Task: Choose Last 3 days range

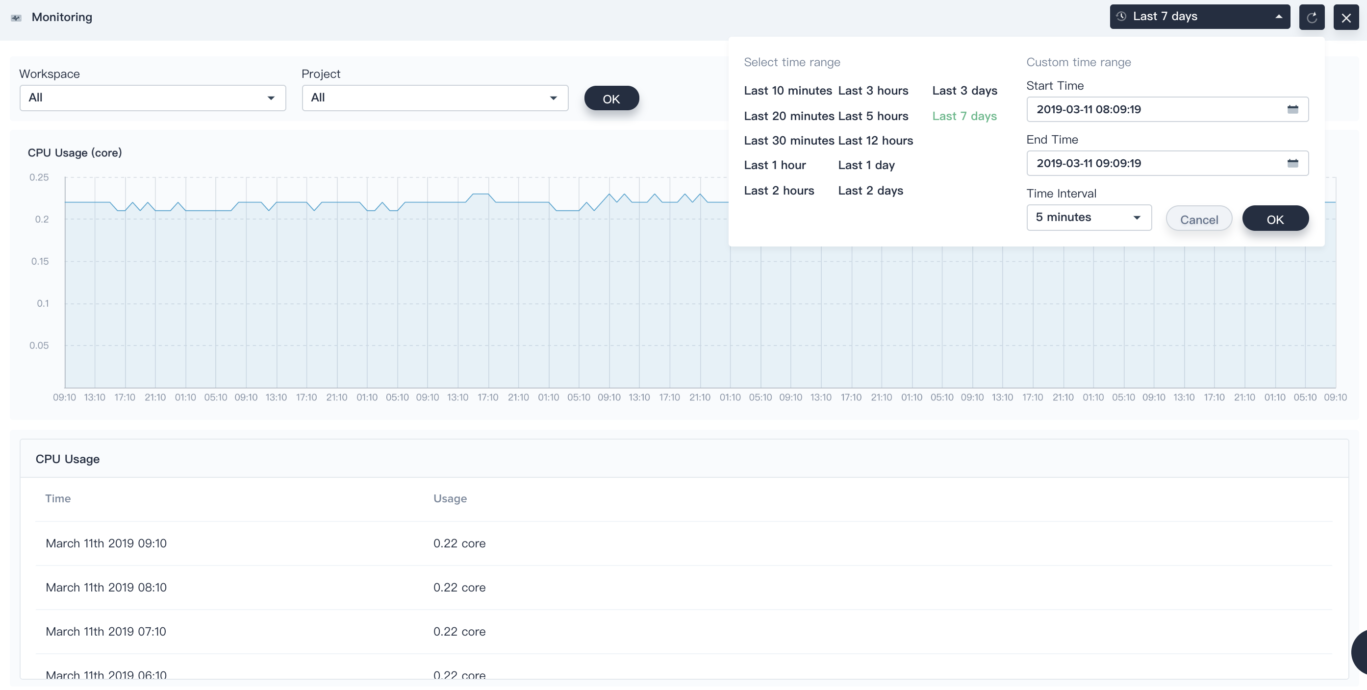Action: click(964, 91)
